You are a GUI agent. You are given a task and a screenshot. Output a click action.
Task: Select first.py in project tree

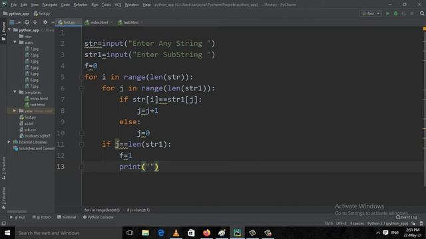coord(28,118)
